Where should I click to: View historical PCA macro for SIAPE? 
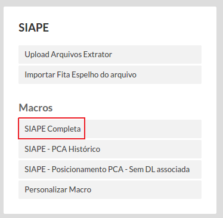[x=110, y=149]
